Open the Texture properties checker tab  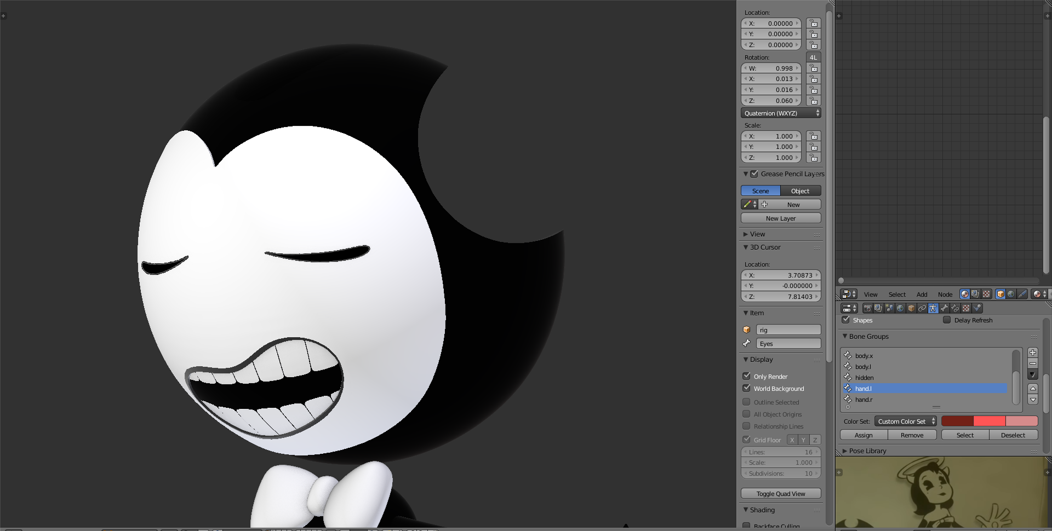point(966,308)
